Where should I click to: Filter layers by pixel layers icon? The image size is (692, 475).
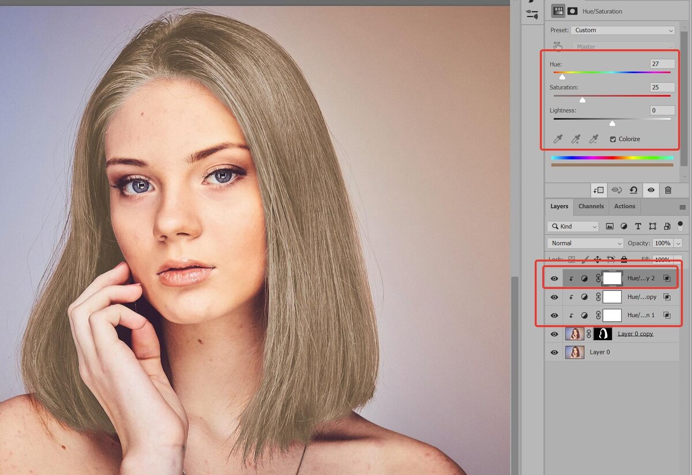pos(610,227)
